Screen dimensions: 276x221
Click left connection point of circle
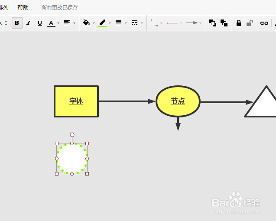point(57,159)
